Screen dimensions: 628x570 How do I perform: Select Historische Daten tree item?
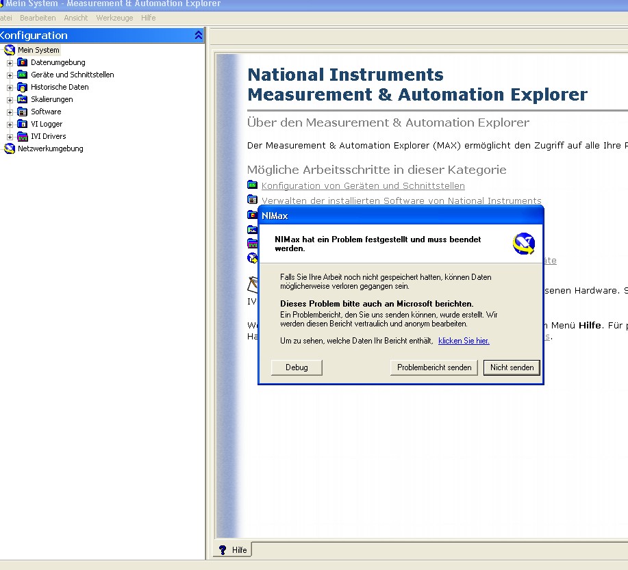60,88
